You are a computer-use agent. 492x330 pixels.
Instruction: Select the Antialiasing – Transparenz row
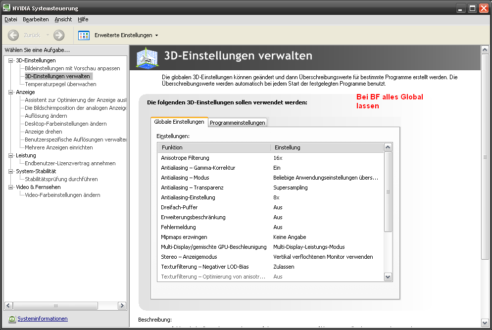(271, 188)
